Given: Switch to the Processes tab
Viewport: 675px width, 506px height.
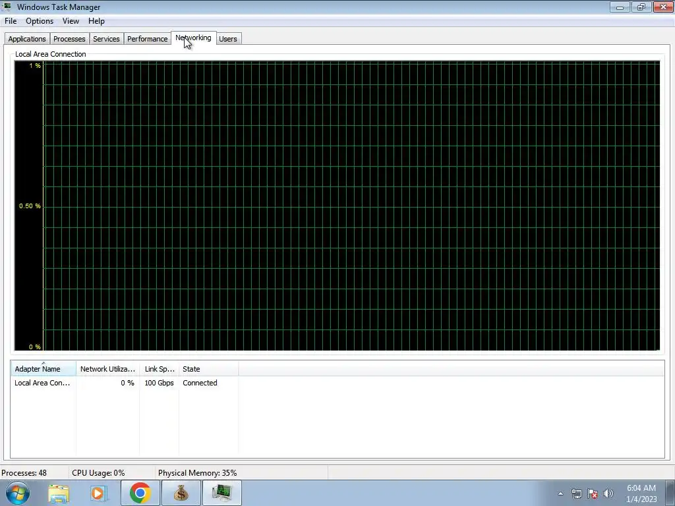Looking at the screenshot, I should [69, 39].
